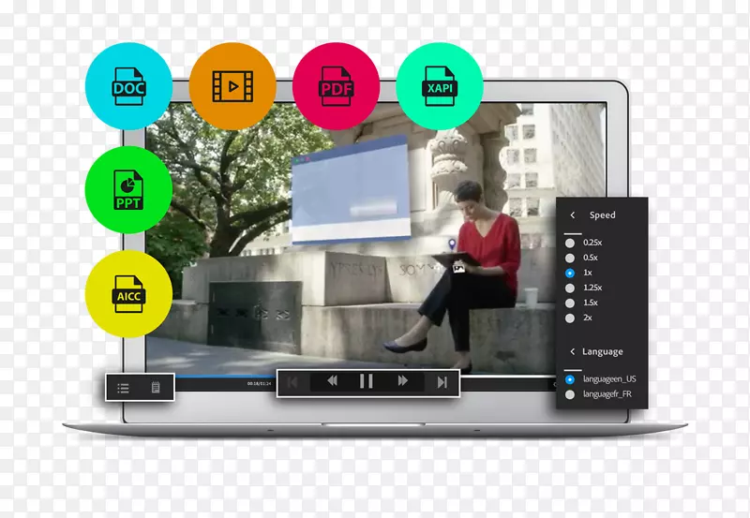This screenshot has height=518, width=750.
Task: Click the XAPI file format icon
Action: point(440,86)
